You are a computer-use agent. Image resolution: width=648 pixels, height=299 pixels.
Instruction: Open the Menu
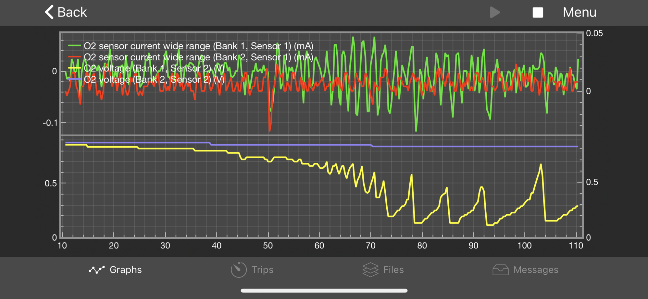(x=579, y=12)
